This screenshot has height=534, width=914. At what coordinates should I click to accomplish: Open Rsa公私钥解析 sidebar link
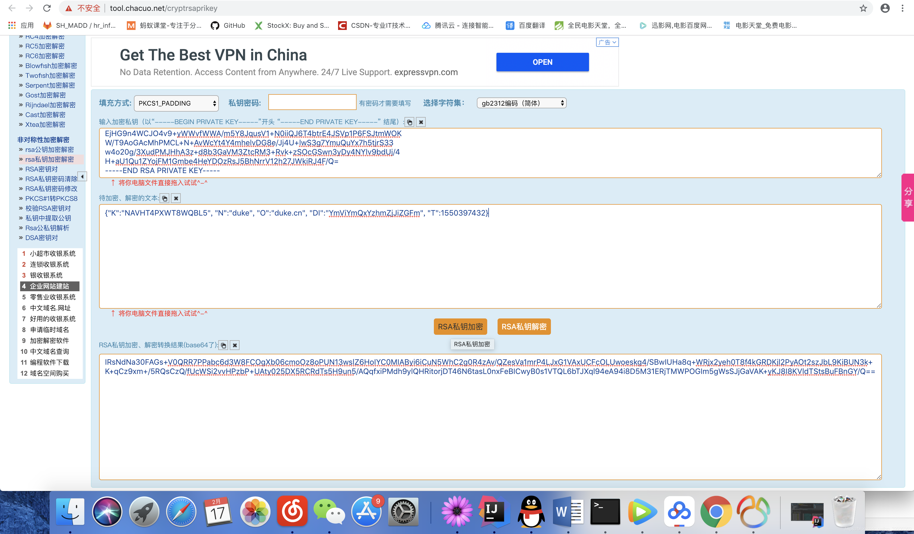tap(47, 228)
